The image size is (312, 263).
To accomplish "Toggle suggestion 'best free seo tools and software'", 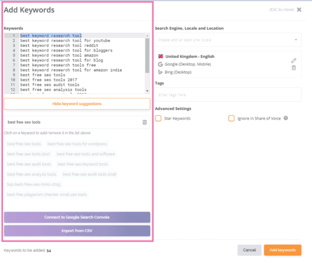I will pos(86,154).
